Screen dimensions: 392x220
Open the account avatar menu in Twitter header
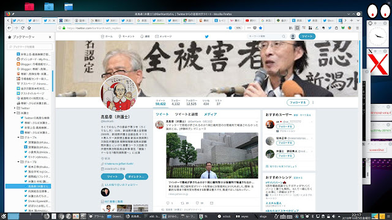tap(293, 37)
